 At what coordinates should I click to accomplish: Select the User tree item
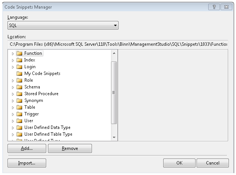[x=29, y=121]
